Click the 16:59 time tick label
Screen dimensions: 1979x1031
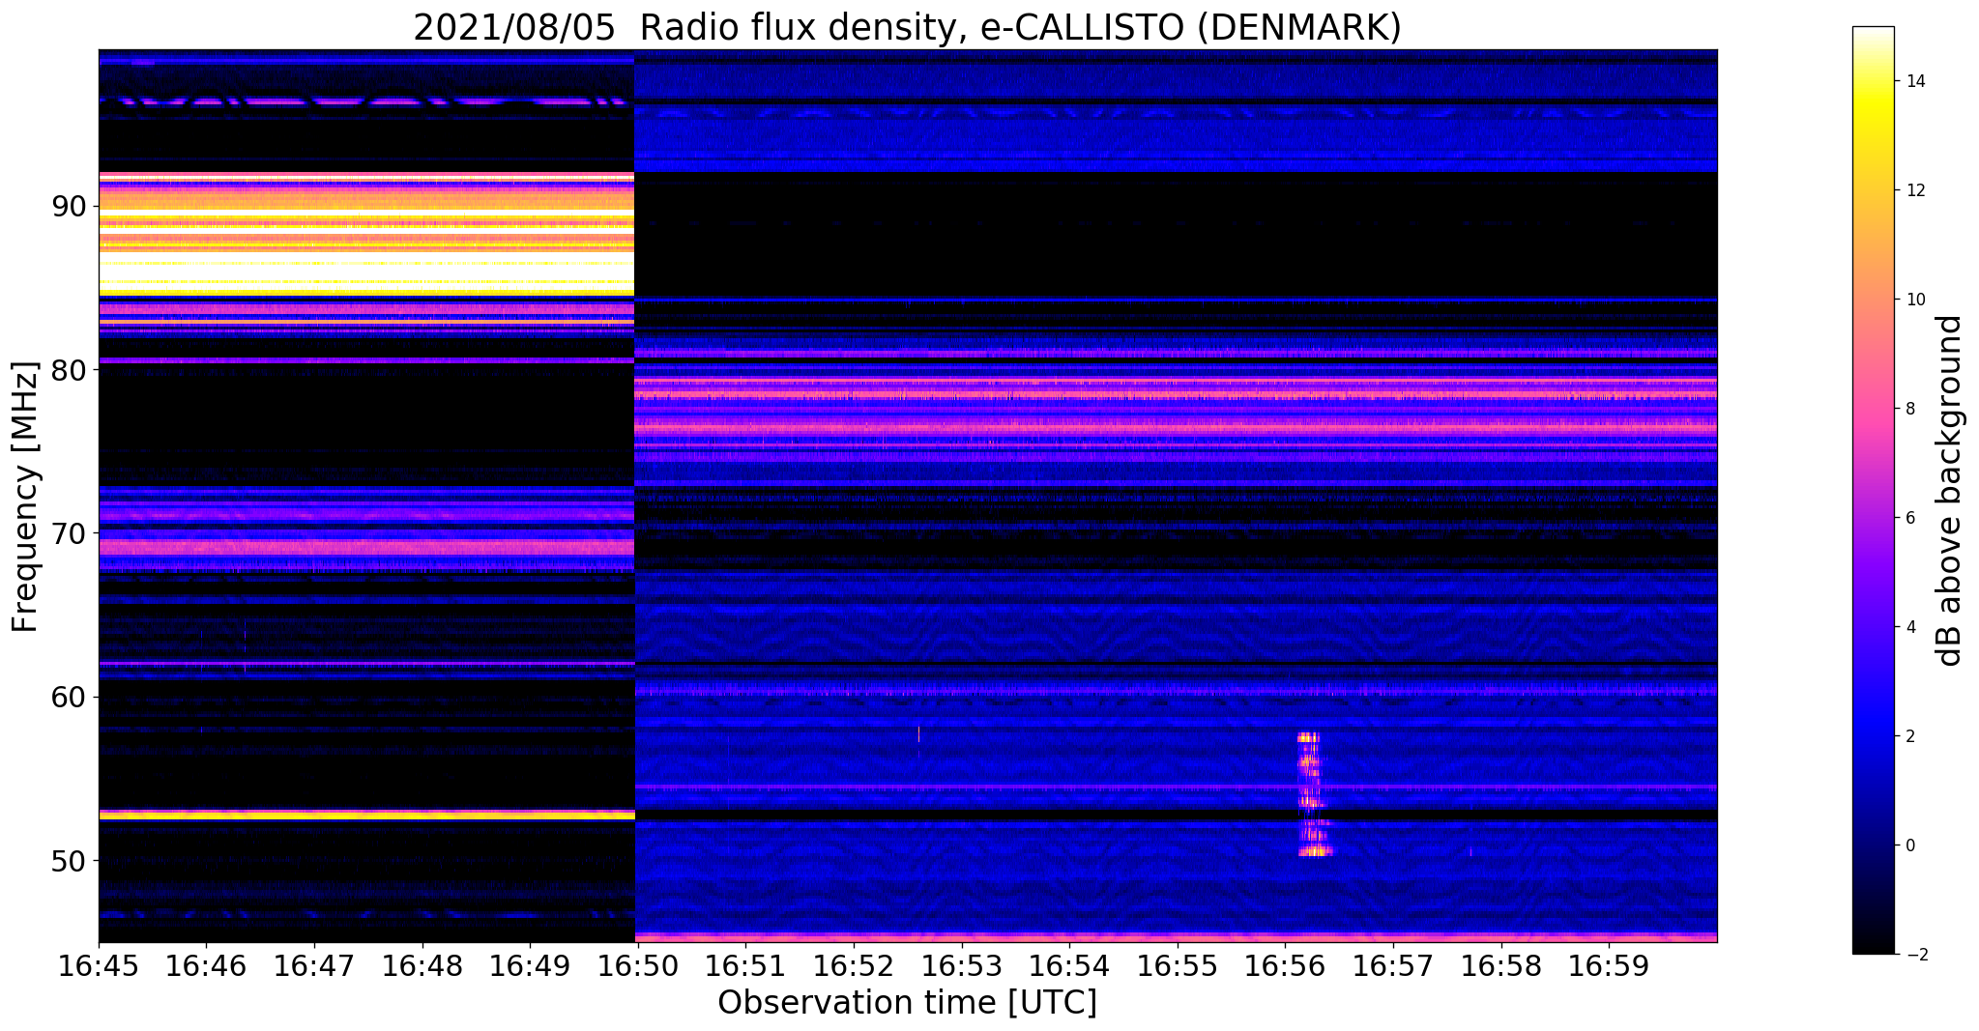coord(1609,965)
